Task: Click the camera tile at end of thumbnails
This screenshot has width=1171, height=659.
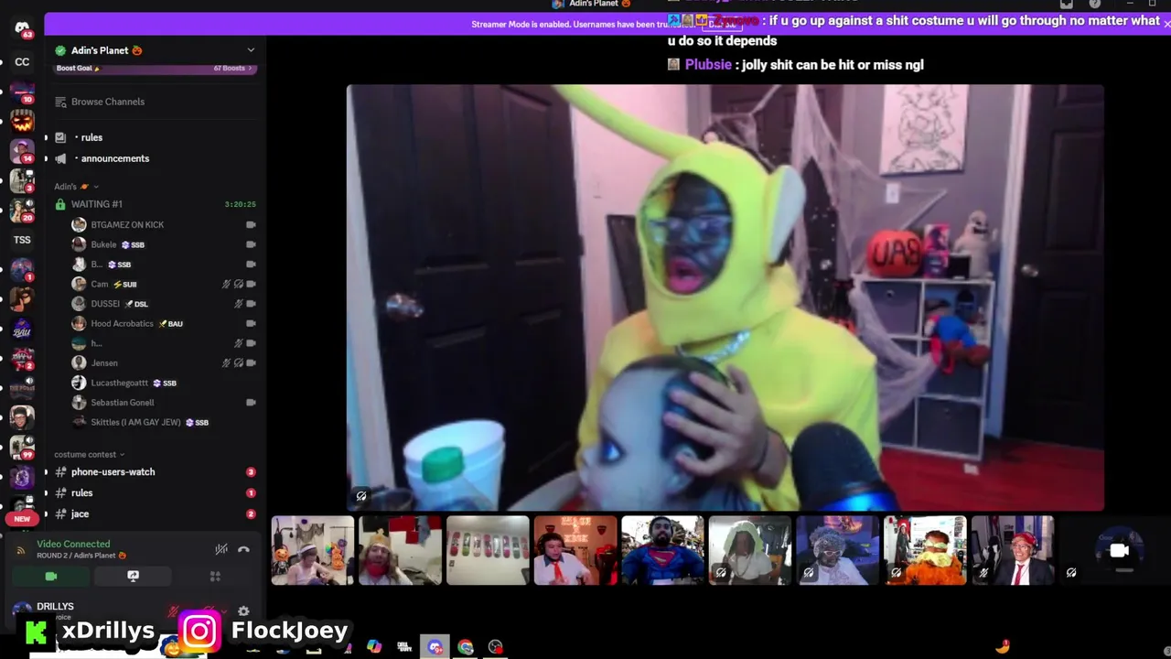Action: pyautogui.click(x=1119, y=550)
